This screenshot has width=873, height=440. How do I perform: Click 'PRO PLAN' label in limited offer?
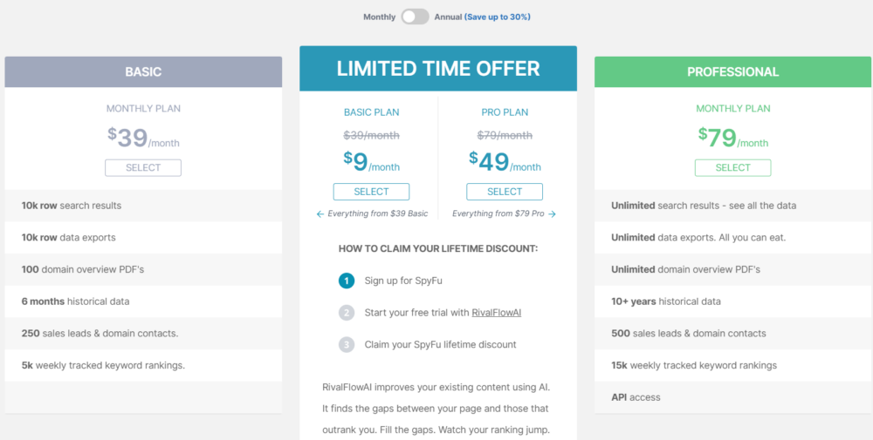click(505, 112)
